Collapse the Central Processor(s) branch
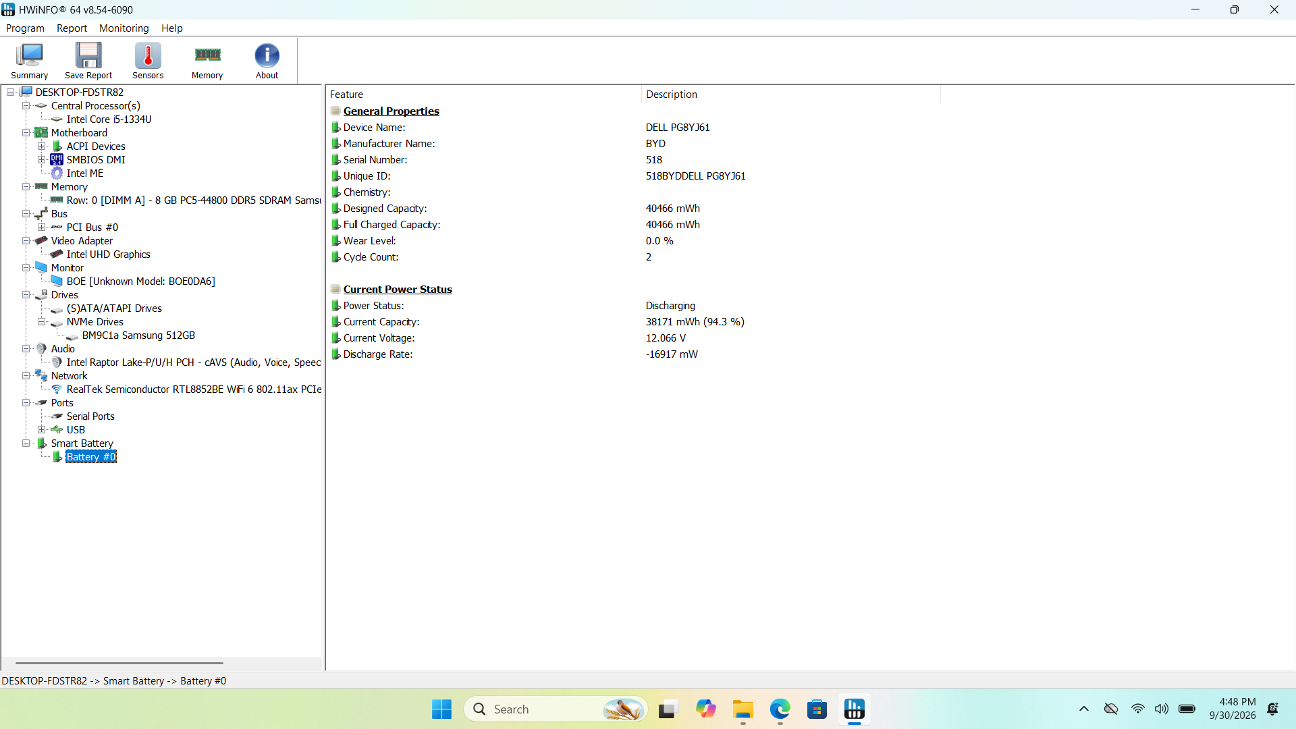The height and width of the screenshot is (729, 1296). (26, 106)
